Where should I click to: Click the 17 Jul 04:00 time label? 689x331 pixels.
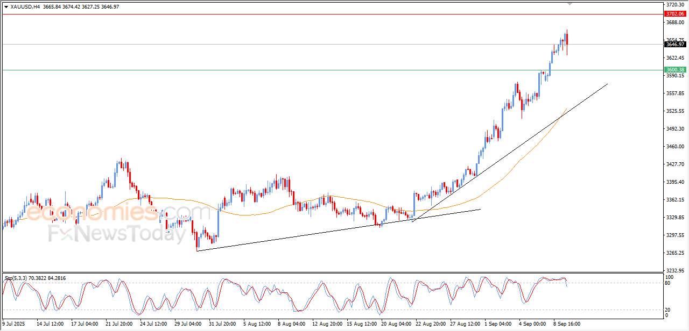coord(85,324)
